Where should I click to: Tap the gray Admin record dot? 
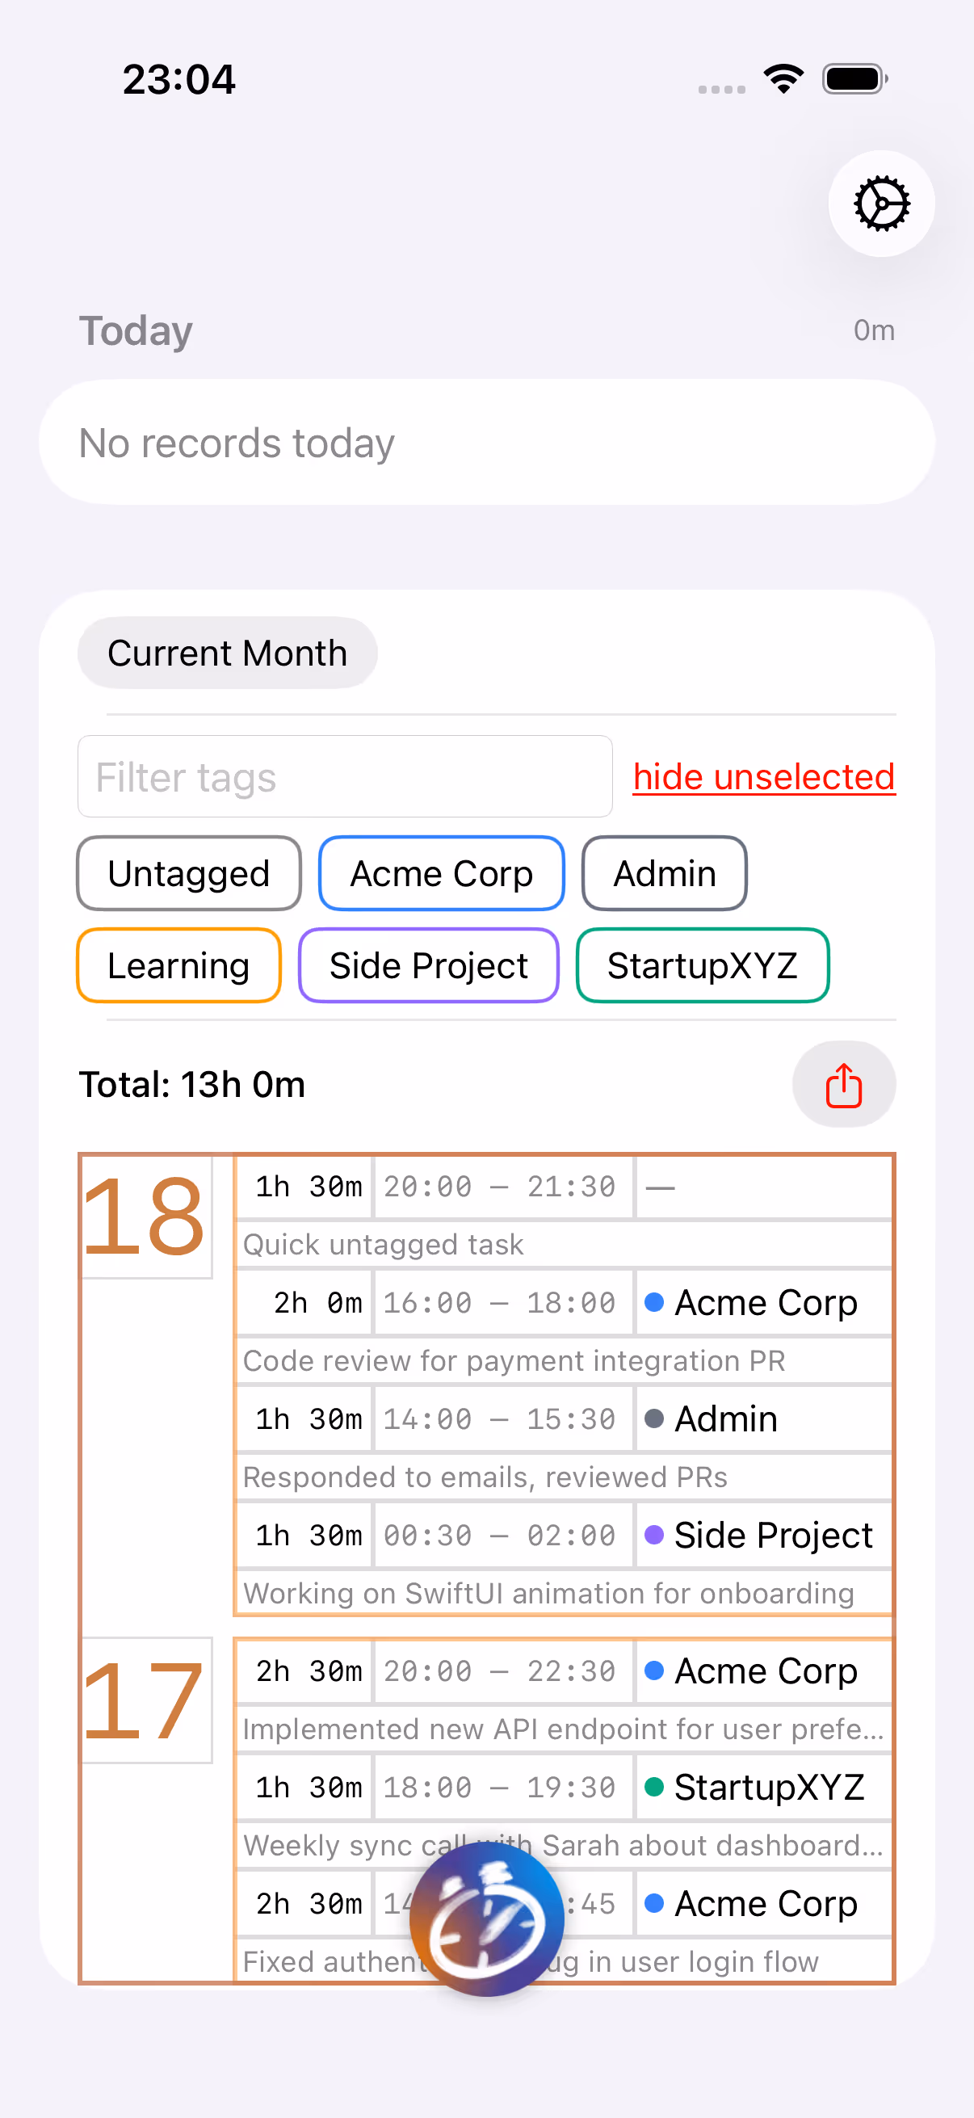[x=654, y=1419]
